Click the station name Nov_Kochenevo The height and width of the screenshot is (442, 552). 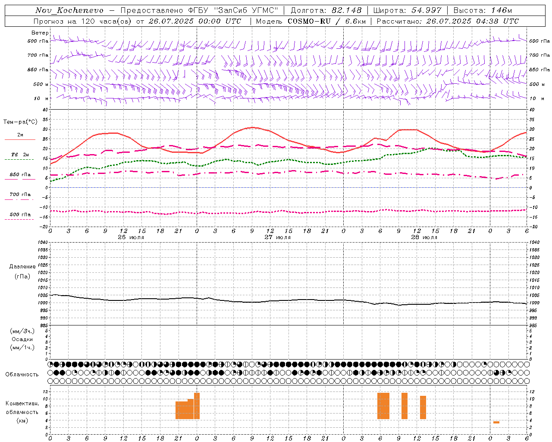pyautogui.click(x=69, y=10)
